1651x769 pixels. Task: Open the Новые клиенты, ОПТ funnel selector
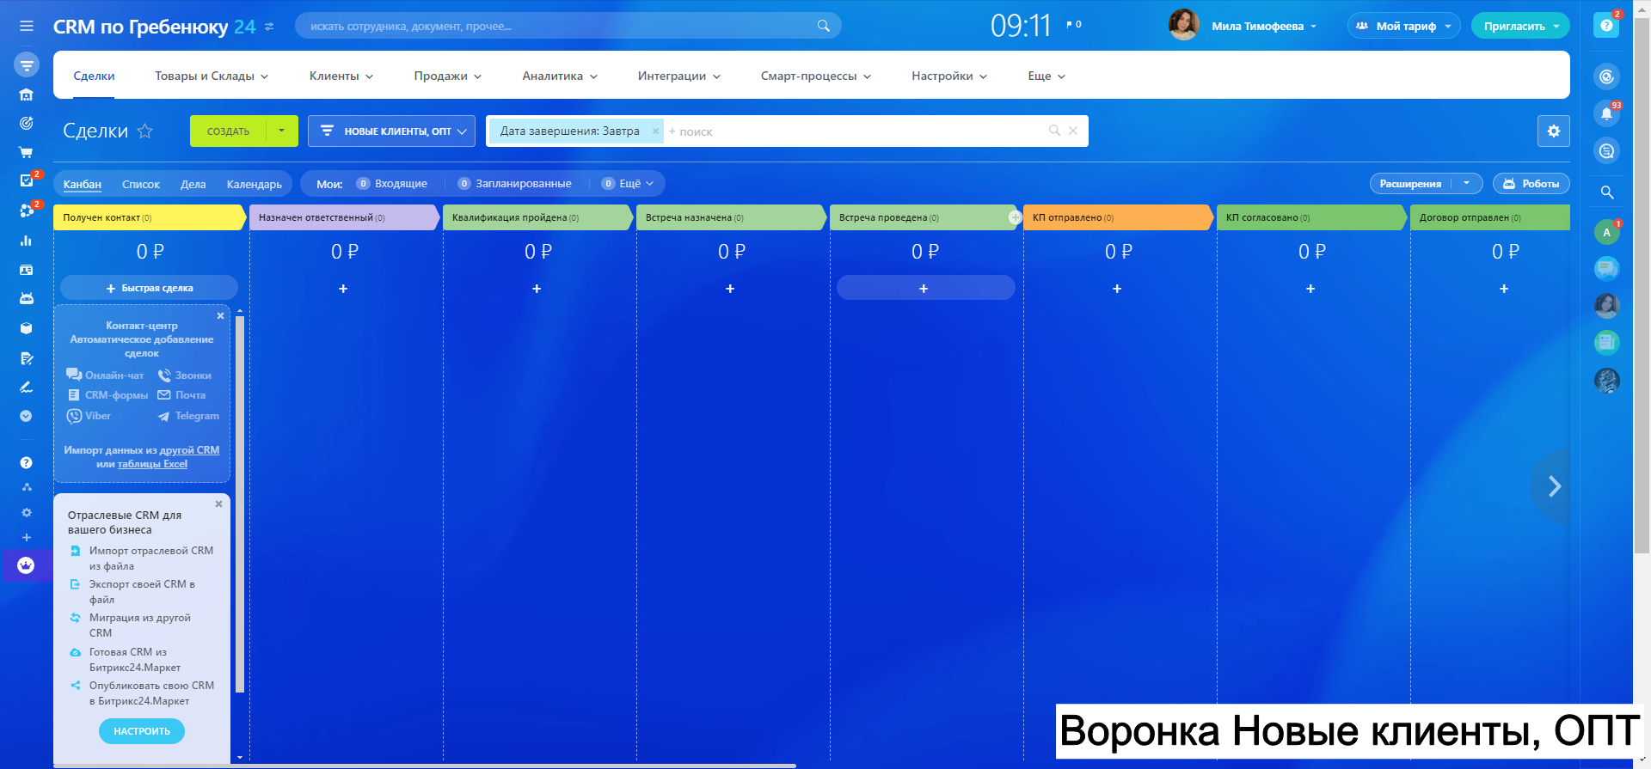tap(392, 131)
